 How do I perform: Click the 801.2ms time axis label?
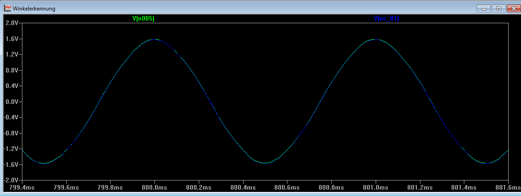[x=420, y=188]
